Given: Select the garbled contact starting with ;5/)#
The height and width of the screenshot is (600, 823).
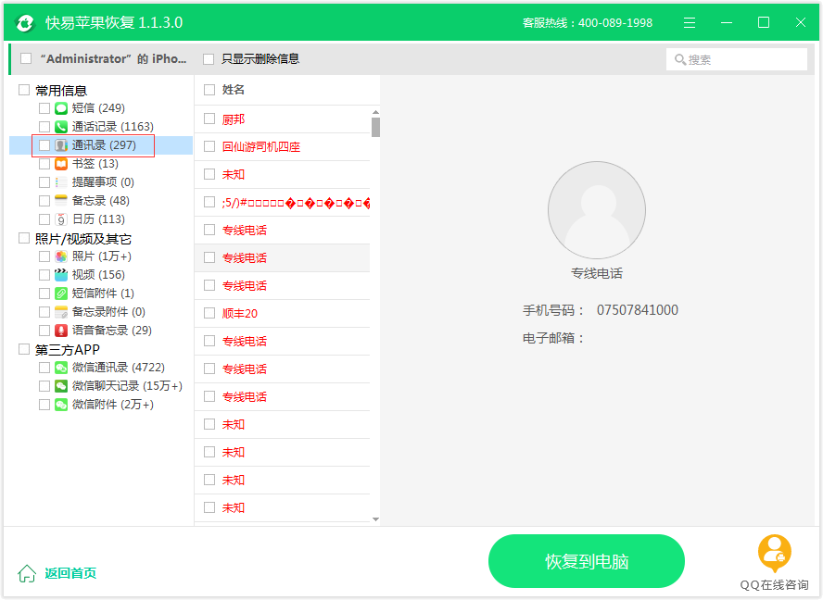Looking at the screenshot, I should click(296, 203).
